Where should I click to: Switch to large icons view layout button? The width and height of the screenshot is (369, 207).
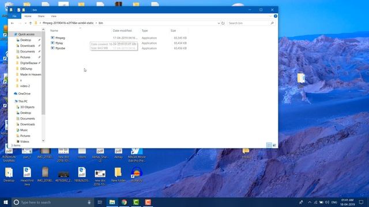[x=274, y=145]
